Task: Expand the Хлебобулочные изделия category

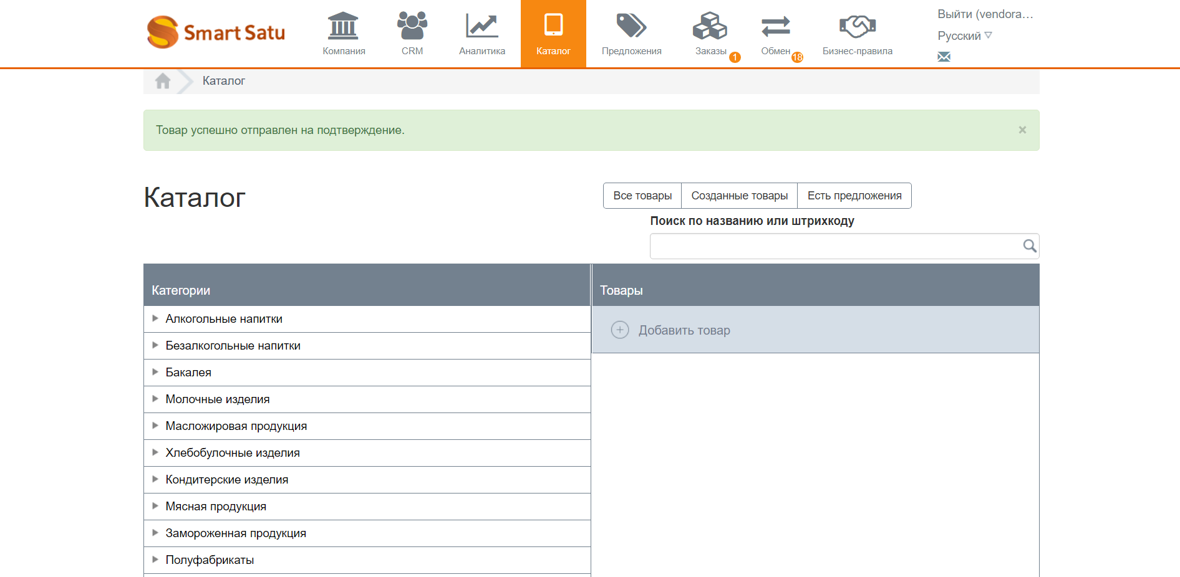Action: (155, 452)
